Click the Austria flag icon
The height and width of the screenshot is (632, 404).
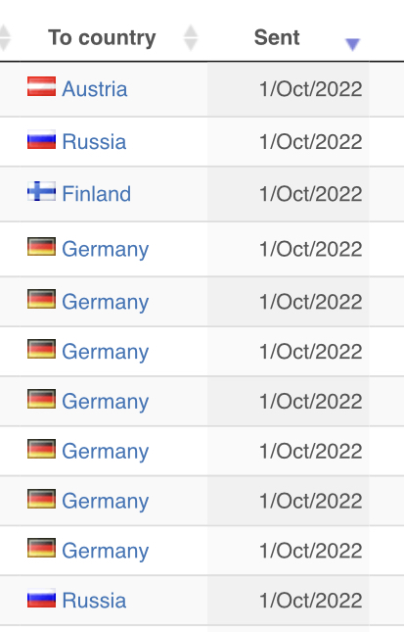tap(41, 86)
